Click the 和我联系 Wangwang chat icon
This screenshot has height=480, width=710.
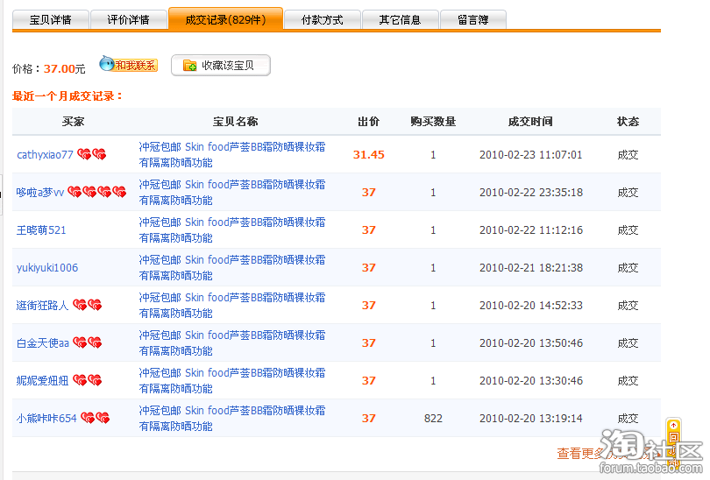coord(128,65)
